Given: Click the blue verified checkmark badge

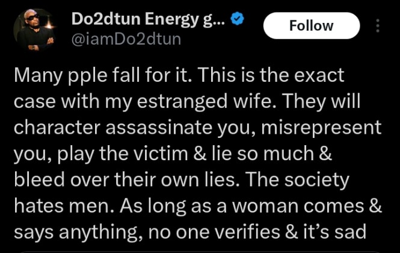Looking at the screenshot, I should click(238, 20).
